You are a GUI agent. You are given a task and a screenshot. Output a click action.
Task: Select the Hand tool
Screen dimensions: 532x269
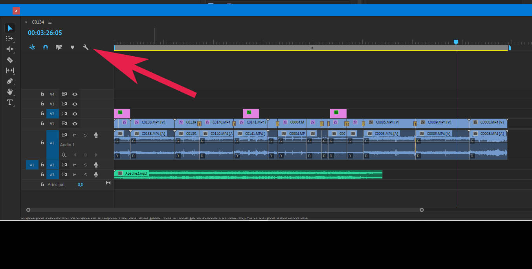10,92
